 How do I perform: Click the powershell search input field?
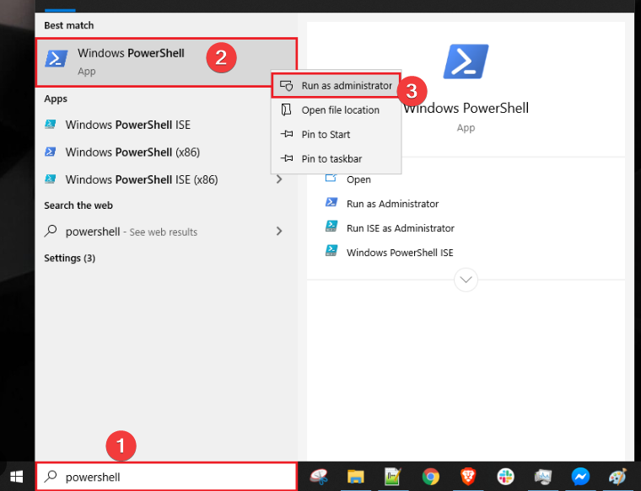point(166,477)
